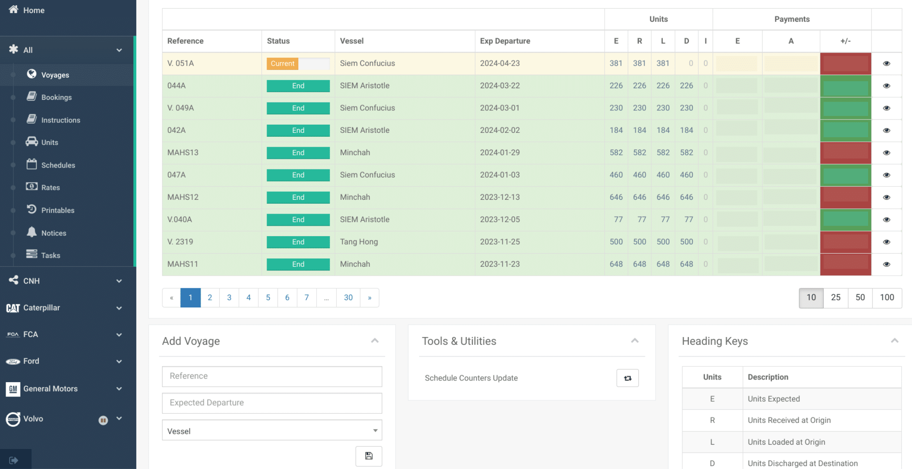This screenshot has height=469, width=912.
Task: Open the Bookings section in sidebar
Action: click(56, 97)
